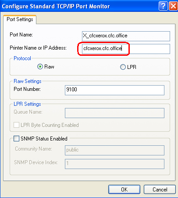The image size is (178, 198).
Task: Click the LPR Byte Counting Enabled label
Action: pyautogui.click(x=50, y=125)
